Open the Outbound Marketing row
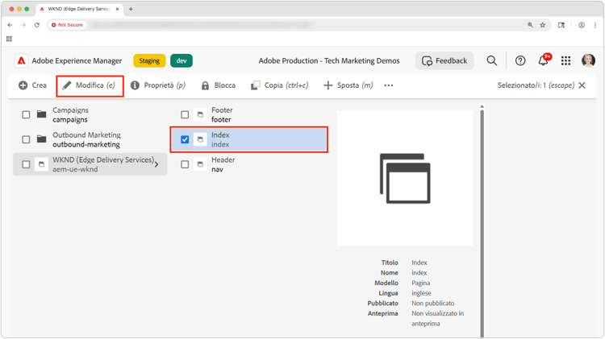The width and height of the screenshot is (605, 339). (x=90, y=139)
